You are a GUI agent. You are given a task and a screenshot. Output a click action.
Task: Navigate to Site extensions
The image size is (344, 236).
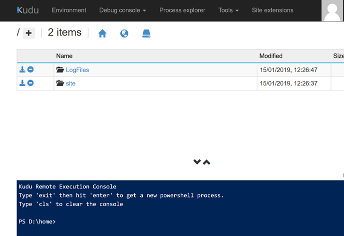point(273,10)
